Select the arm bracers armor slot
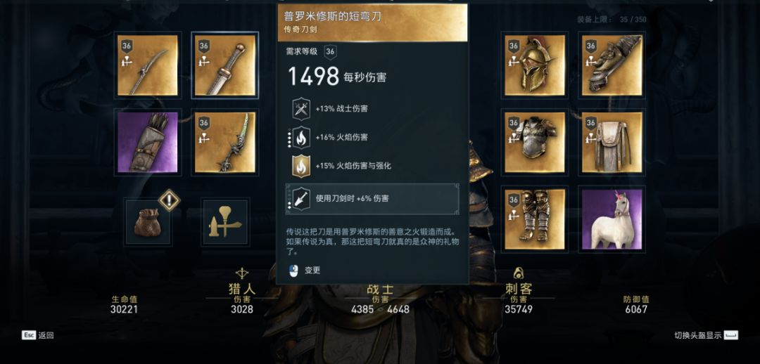Screen dimensions: 760x364 tap(612, 65)
